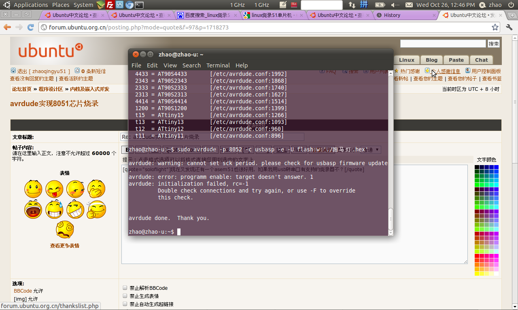The height and width of the screenshot is (310, 518).
Task: Open the Places menu
Action: coord(61,5)
